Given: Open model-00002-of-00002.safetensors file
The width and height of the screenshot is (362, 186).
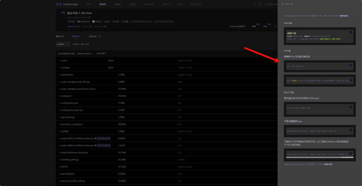Looking at the screenshot, I should point(77,145).
